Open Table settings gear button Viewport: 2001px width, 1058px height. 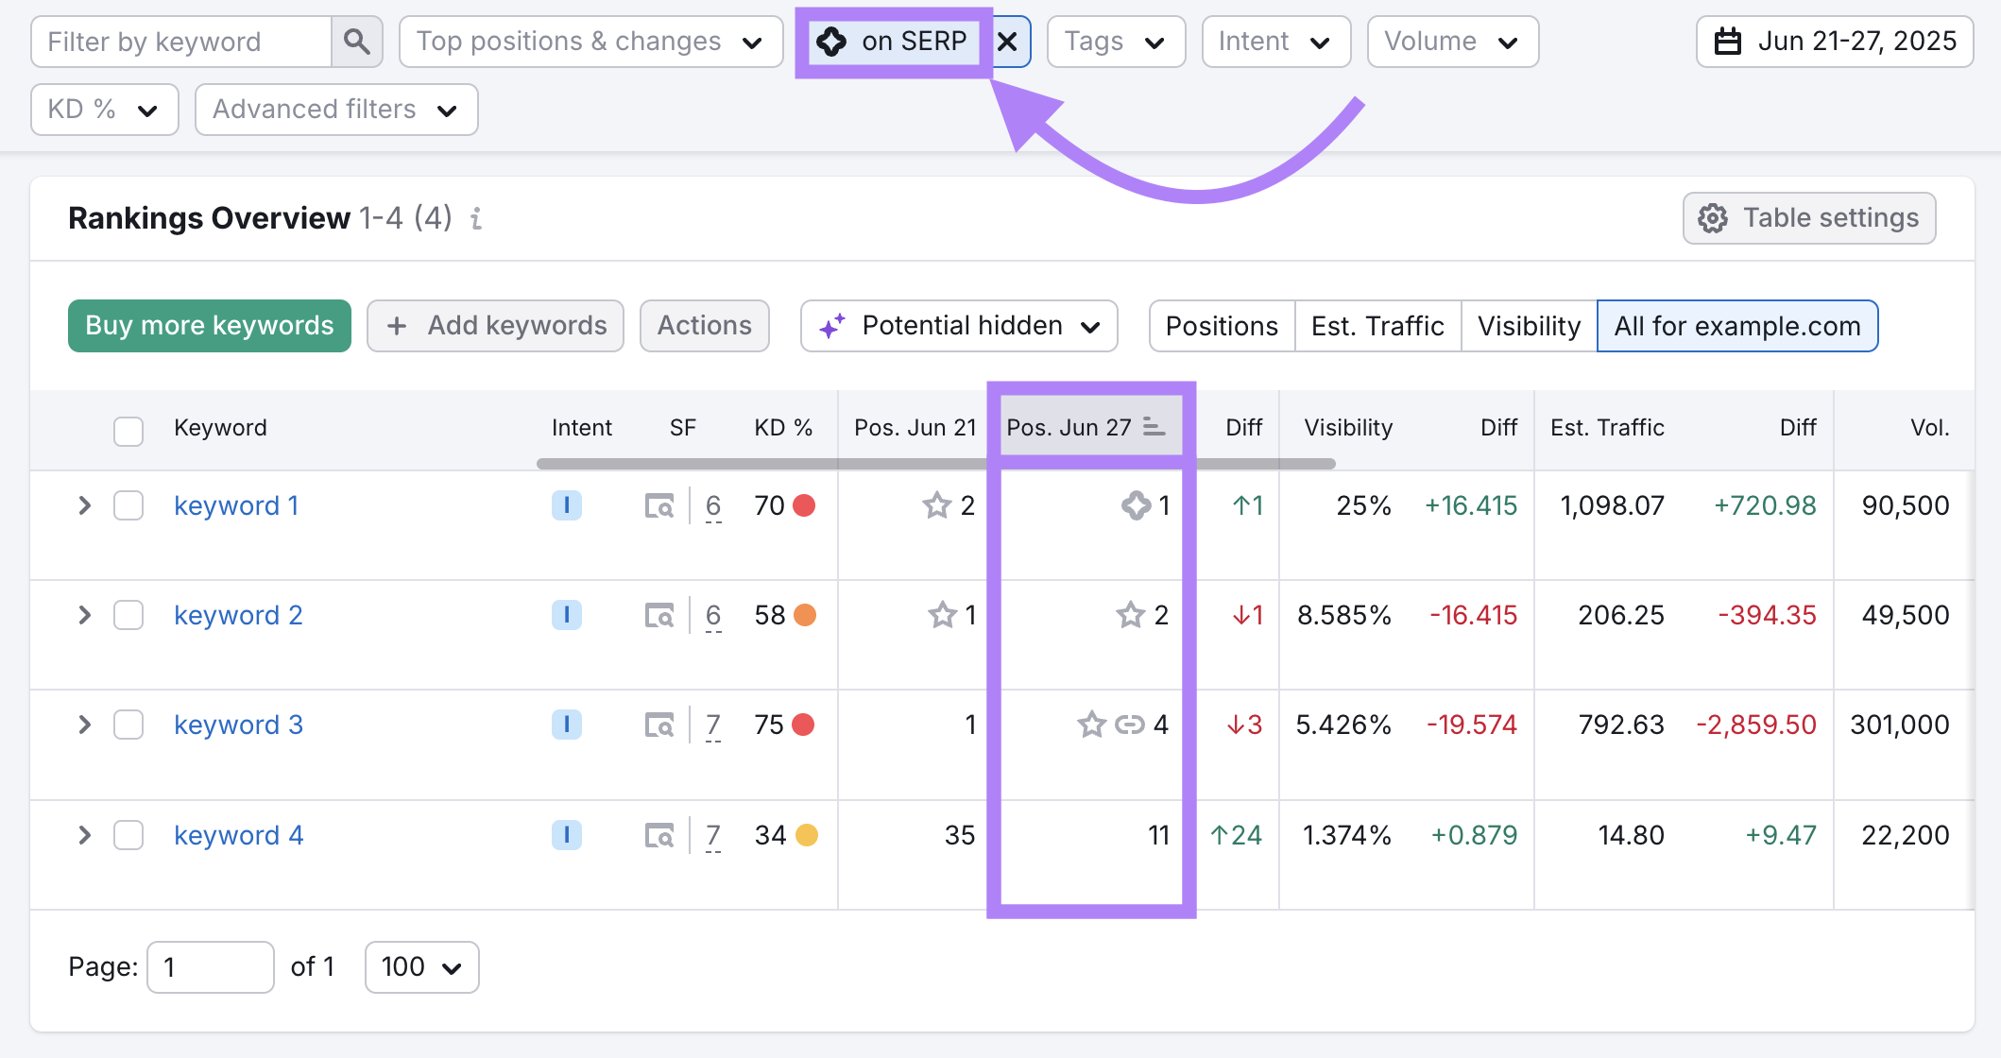pyautogui.click(x=1808, y=218)
